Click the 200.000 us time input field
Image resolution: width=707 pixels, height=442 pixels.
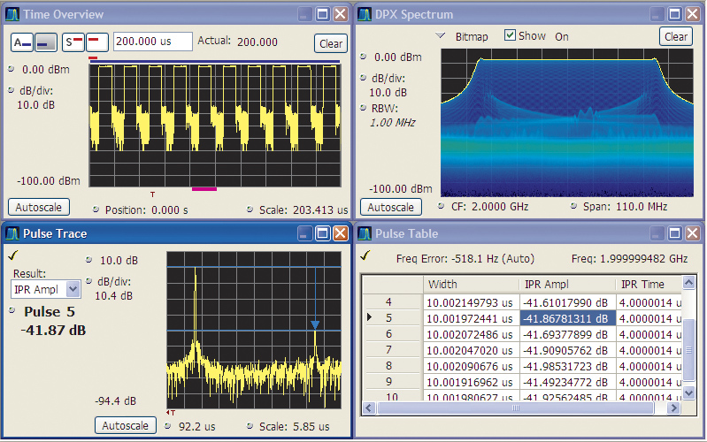pos(152,42)
